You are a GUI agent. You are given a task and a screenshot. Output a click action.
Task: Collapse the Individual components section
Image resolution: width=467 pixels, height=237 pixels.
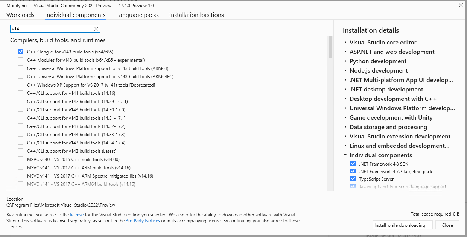[345, 155]
